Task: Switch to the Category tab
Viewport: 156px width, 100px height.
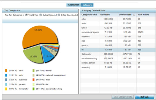Action: [87, 5]
